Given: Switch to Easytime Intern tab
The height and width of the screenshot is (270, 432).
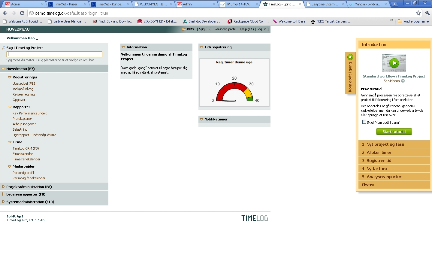Looking at the screenshot, I should [325, 4].
